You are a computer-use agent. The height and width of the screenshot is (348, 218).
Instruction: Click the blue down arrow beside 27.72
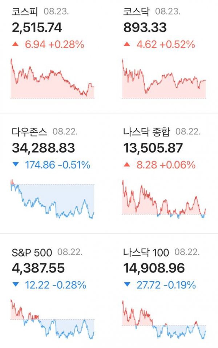pyautogui.click(x=127, y=284)
